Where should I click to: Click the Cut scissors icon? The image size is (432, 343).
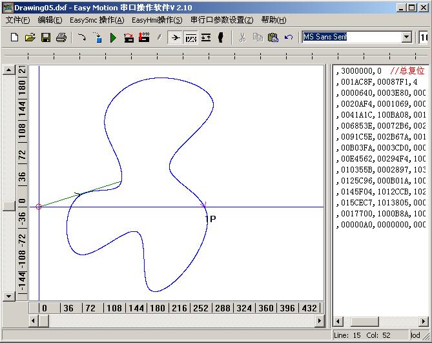[x=242, y=37]
